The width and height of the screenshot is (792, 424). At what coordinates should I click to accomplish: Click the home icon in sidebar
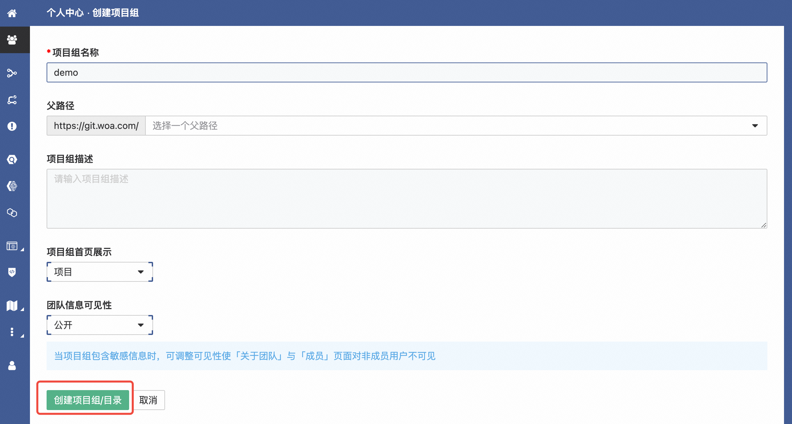coord(12,13)
